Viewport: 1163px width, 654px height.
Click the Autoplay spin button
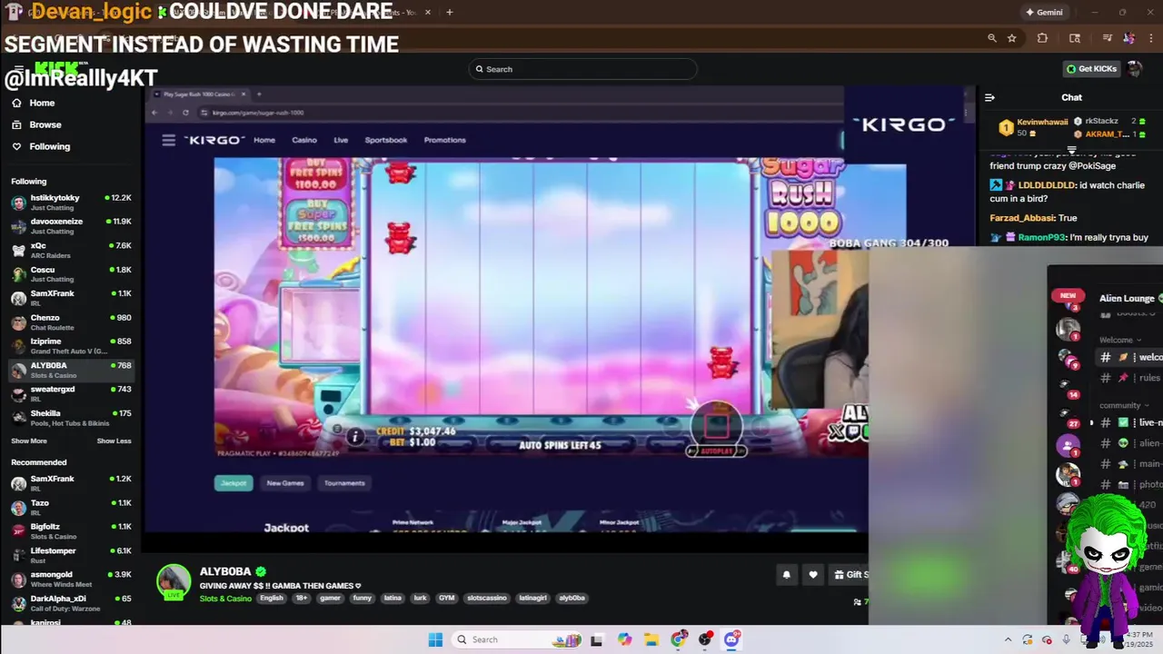pos(716,429)
